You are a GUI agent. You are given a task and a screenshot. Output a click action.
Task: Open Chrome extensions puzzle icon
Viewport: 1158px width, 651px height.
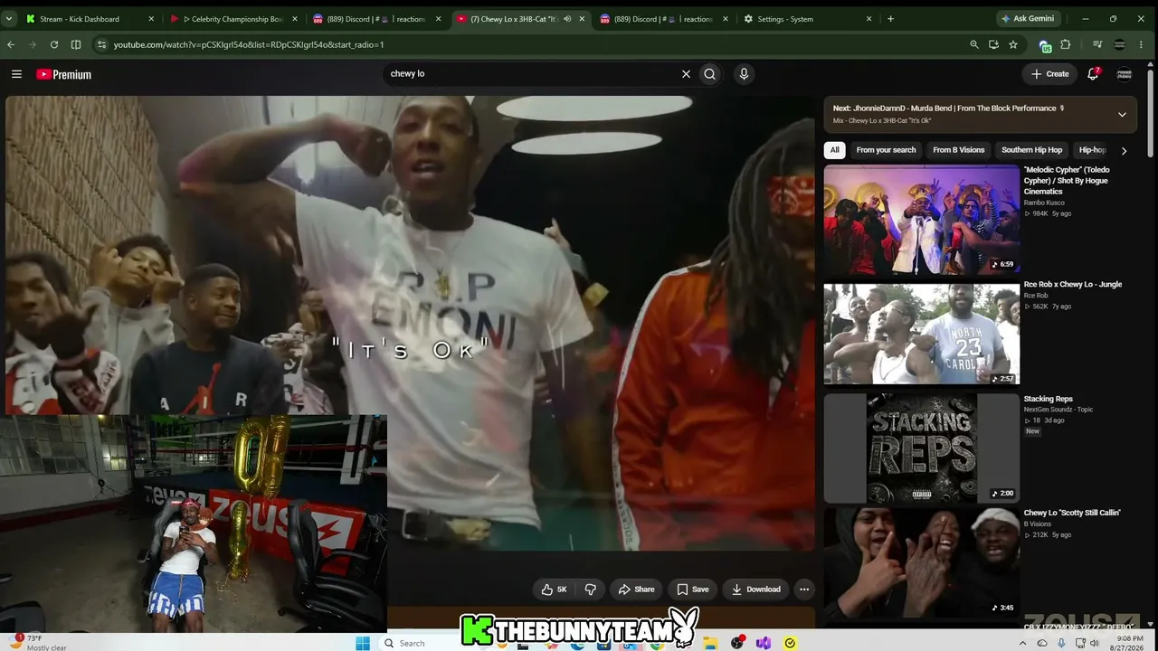click(1066, 44)
